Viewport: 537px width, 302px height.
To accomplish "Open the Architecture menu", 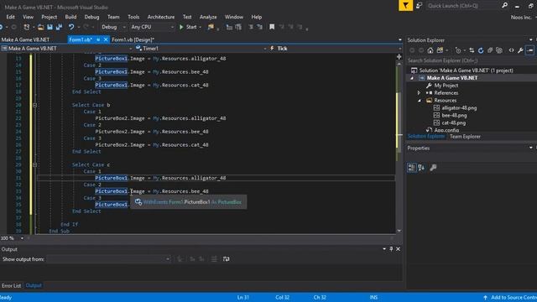I will 160,17.
